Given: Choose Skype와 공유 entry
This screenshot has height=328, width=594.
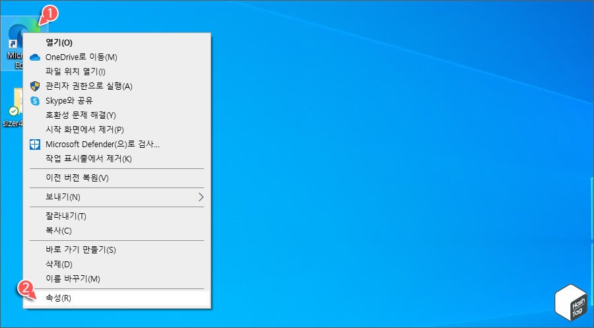Looking at the screenshot, I should pyautogui.click(x=117, y=101).
